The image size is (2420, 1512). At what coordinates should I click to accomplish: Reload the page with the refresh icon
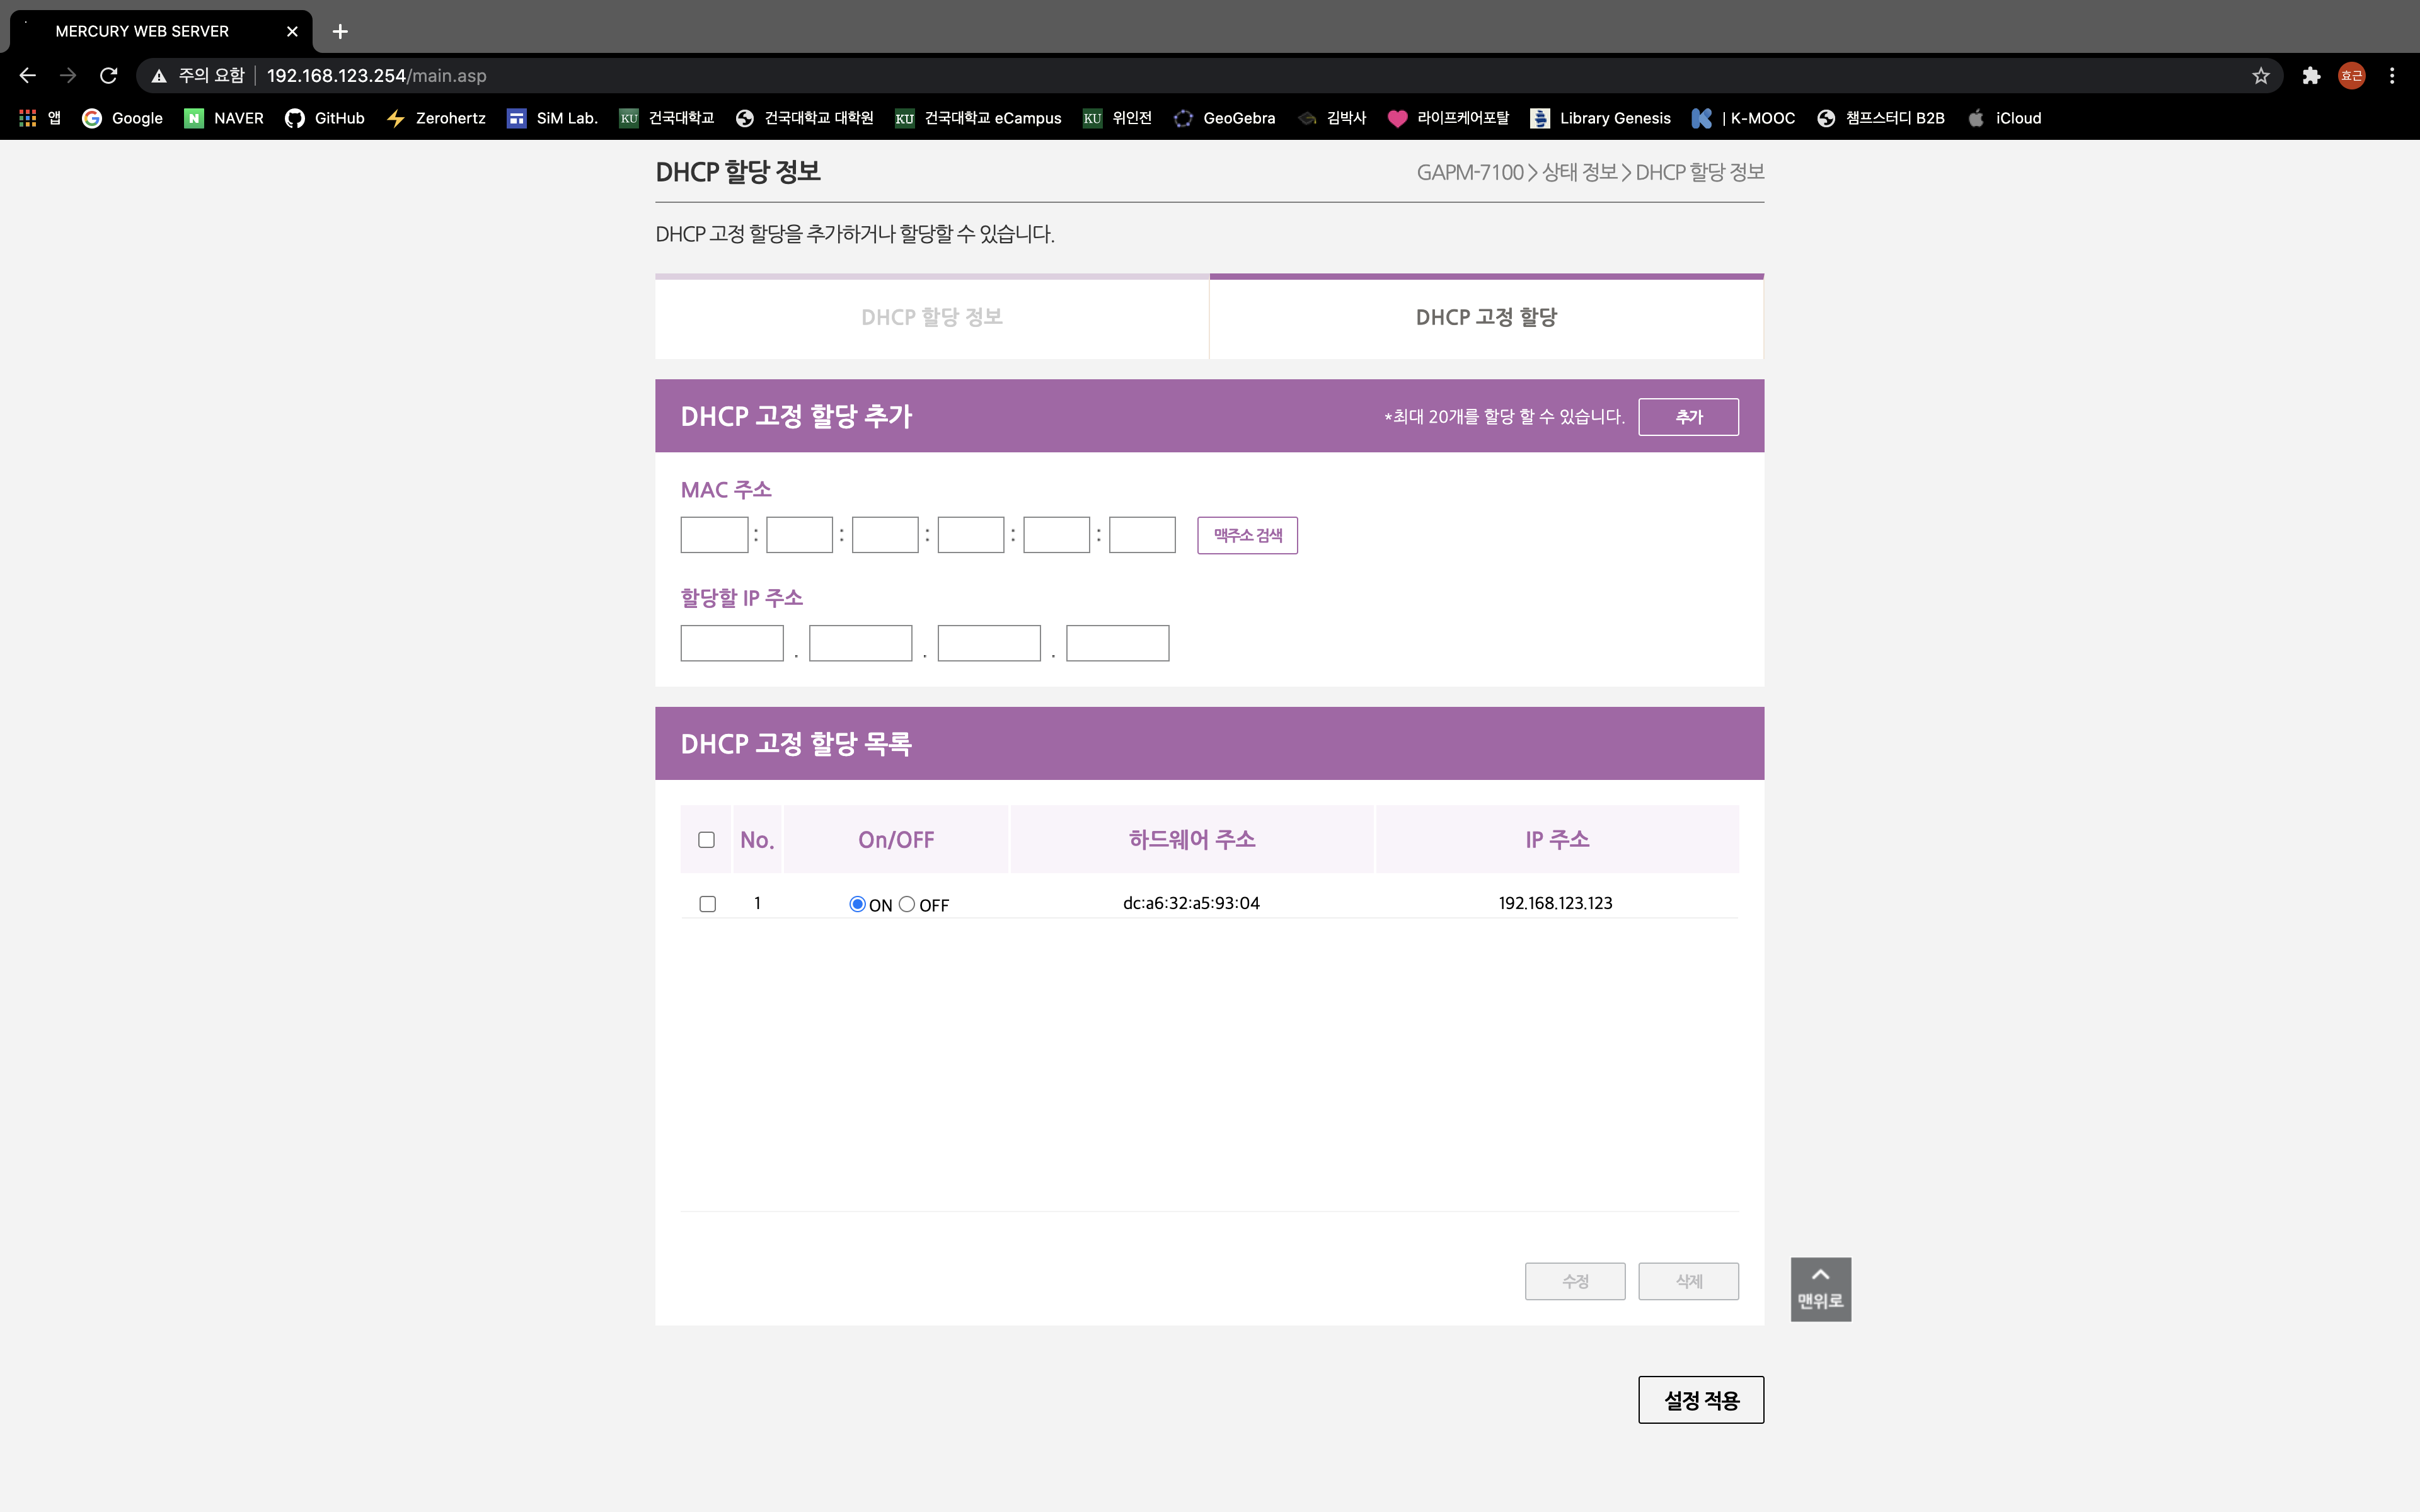pos(109,75)
